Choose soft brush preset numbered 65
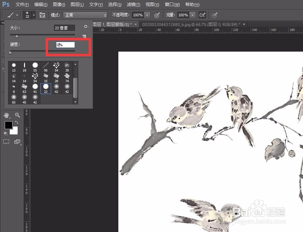This screenshot has height=232, width=303. [x=14, y=99]
